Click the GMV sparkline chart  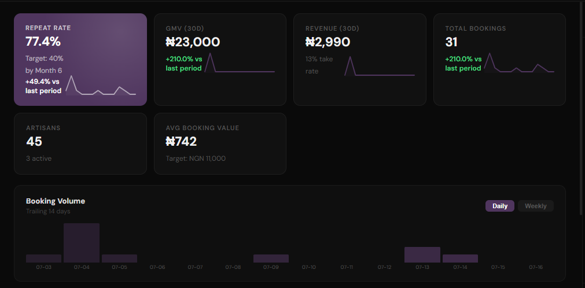tap(240, 62)
